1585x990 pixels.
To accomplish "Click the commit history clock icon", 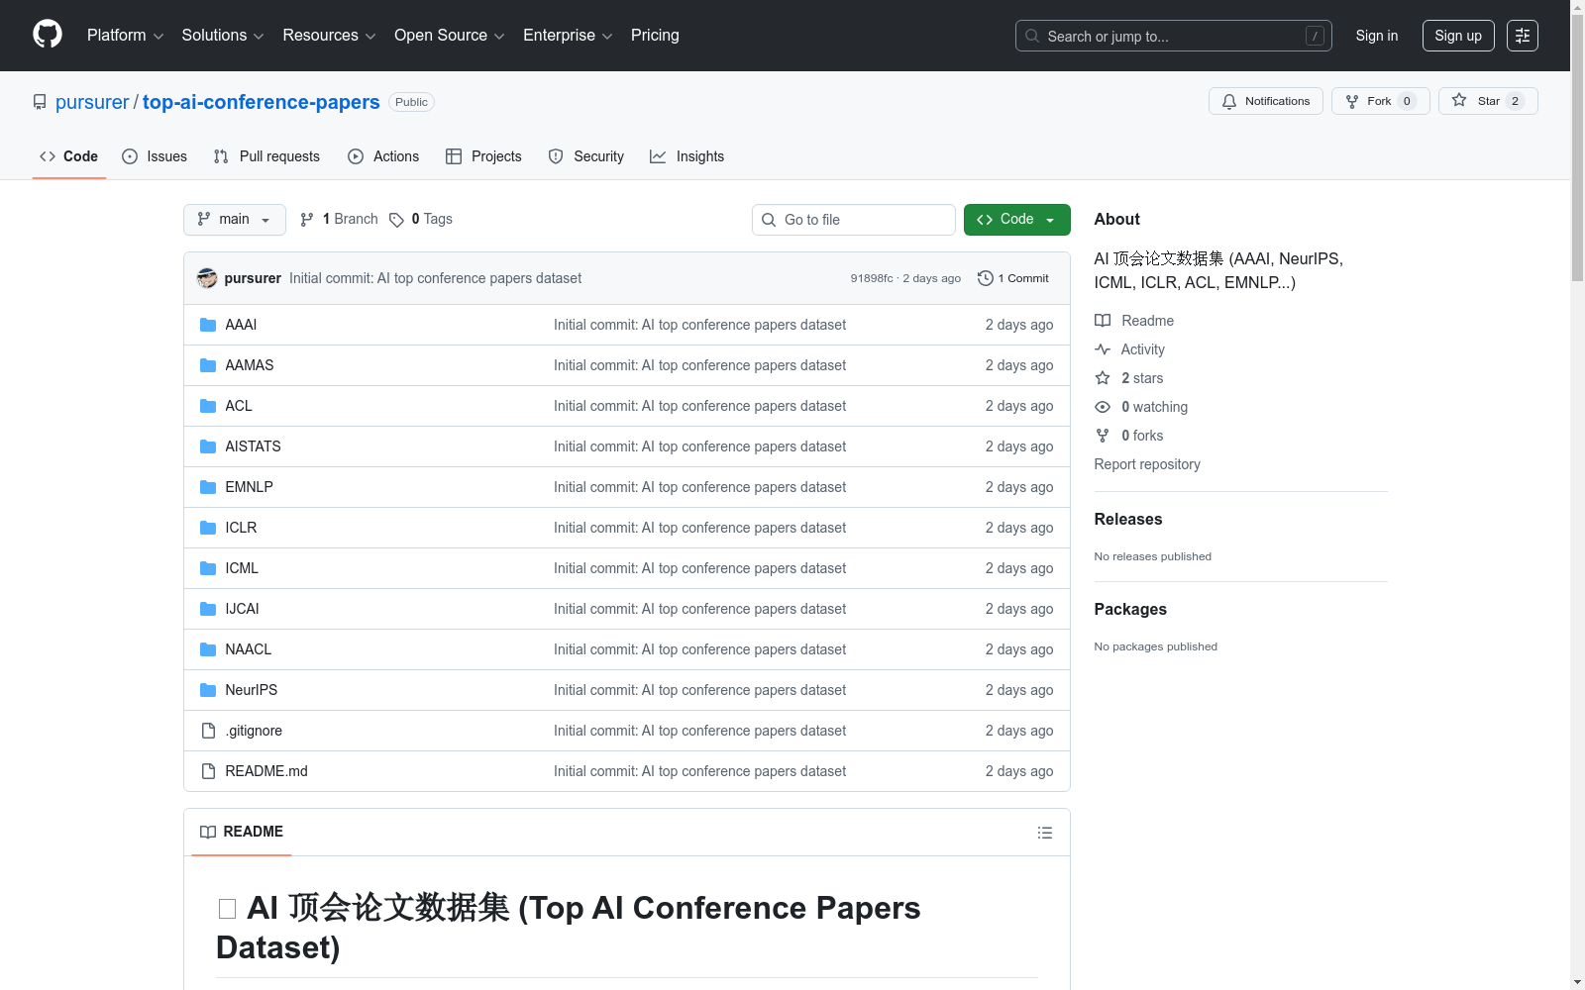I will (985, 278).
